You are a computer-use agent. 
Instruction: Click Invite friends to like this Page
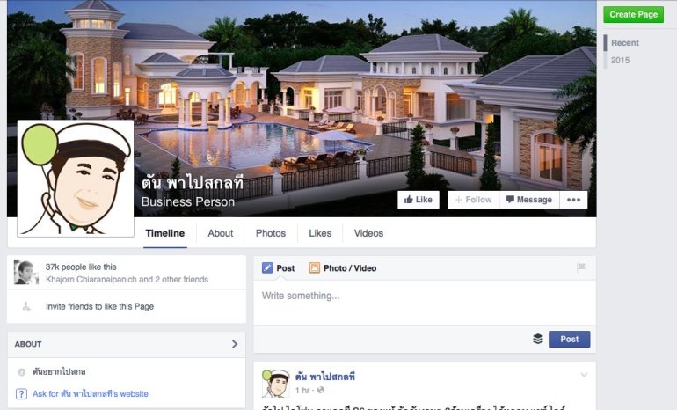[99, 307]
